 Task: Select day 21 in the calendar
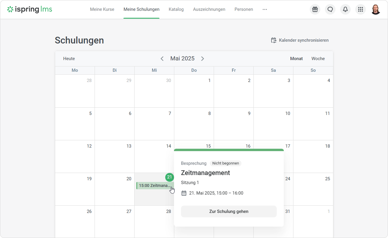[x=169, y=177]
